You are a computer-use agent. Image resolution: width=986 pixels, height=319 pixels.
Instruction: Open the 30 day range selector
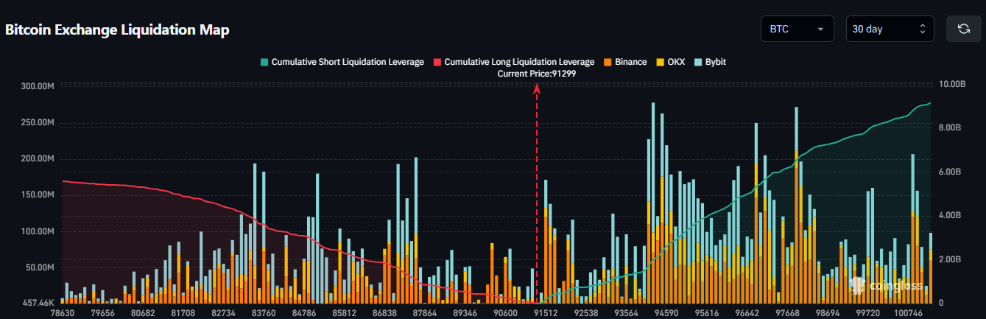(x=890, y=29)
